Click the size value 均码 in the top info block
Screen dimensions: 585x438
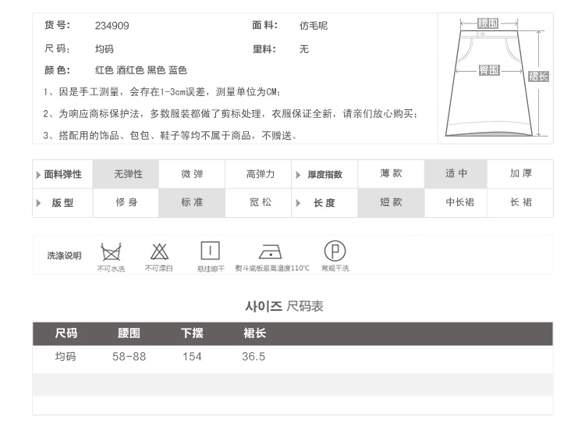104,49
